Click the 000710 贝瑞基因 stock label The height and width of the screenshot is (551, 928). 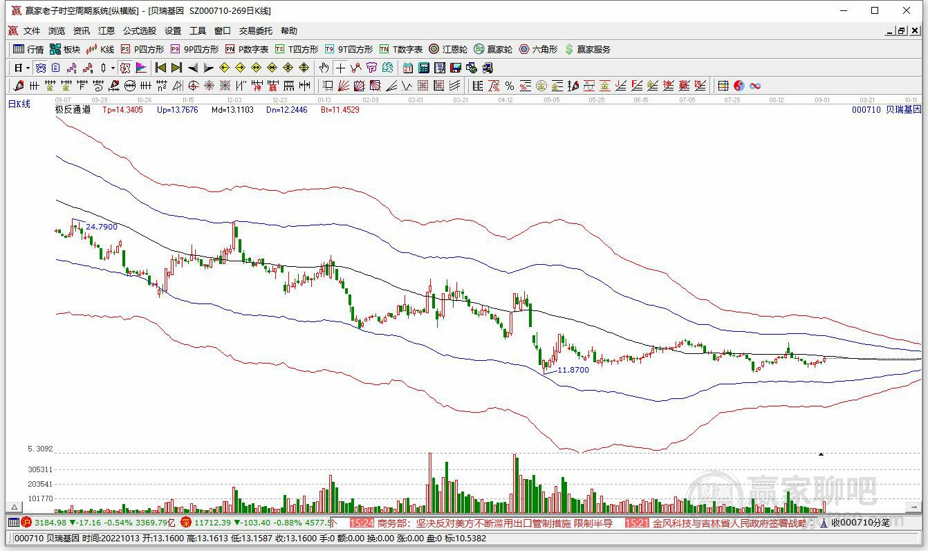(887, 109)
